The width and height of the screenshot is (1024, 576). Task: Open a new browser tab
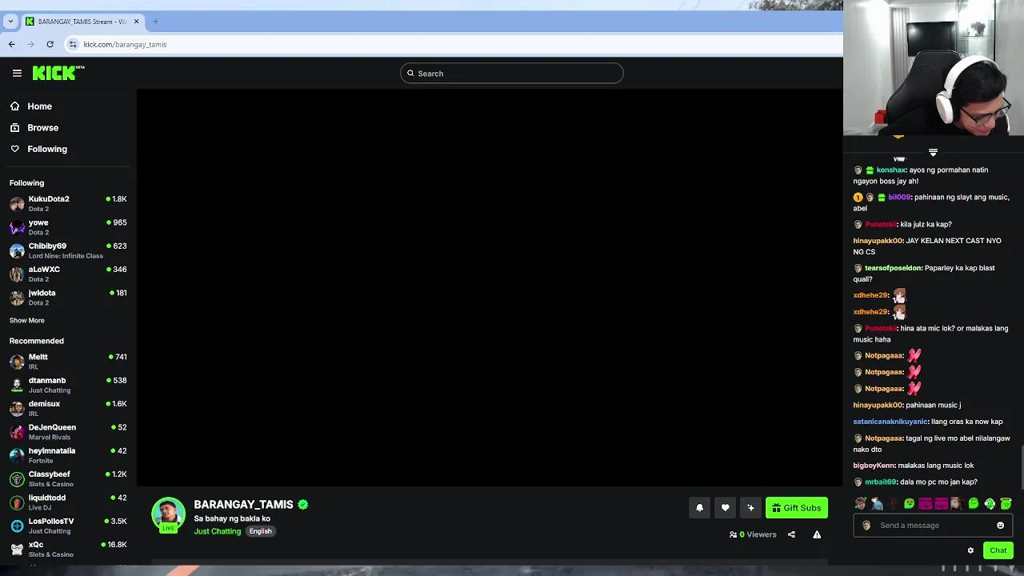pos(155,22)
